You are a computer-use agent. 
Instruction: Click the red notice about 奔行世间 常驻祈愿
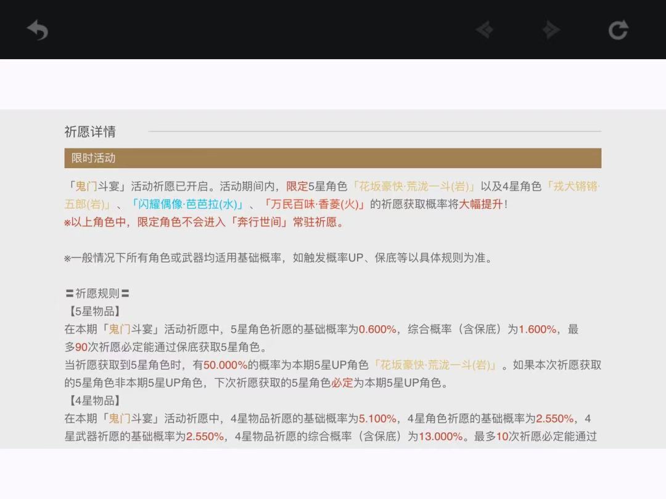pyautogui.click(x=204, y=222)
